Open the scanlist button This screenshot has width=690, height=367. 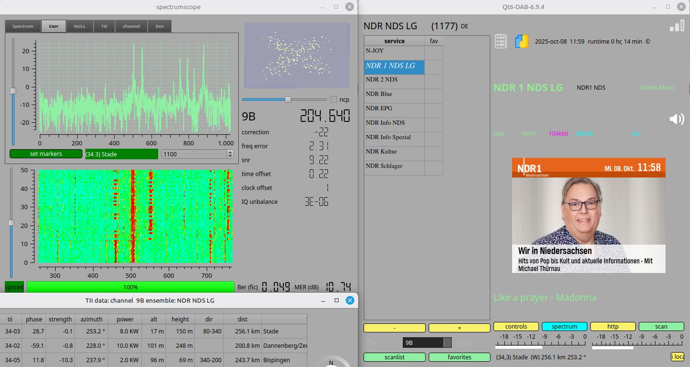394,357
